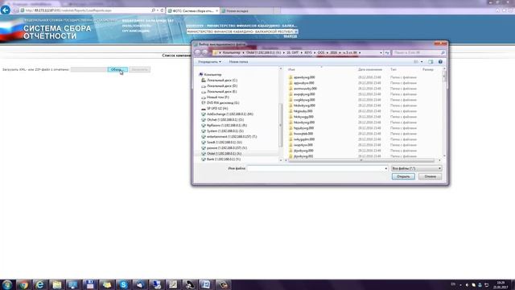Click the refresh button next to the path bar
The image size is (515, 290).
pos(387,52)
